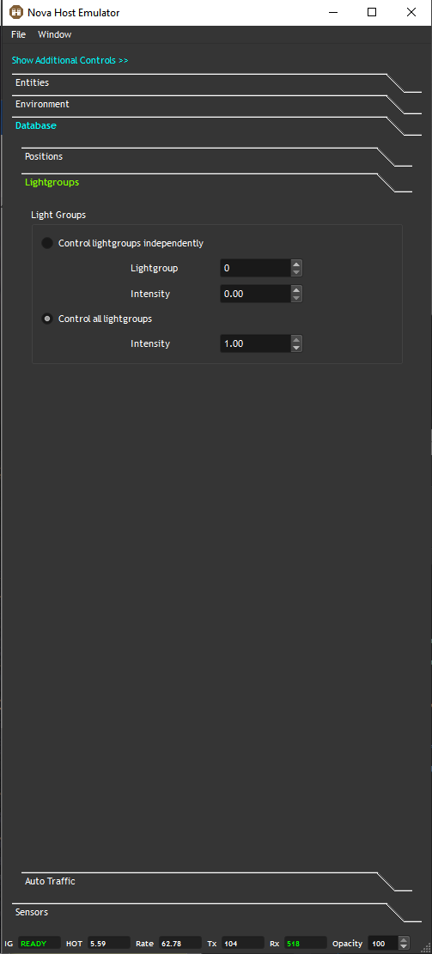
Task: Expand the Entities section
Action: [x=33, y=82]
